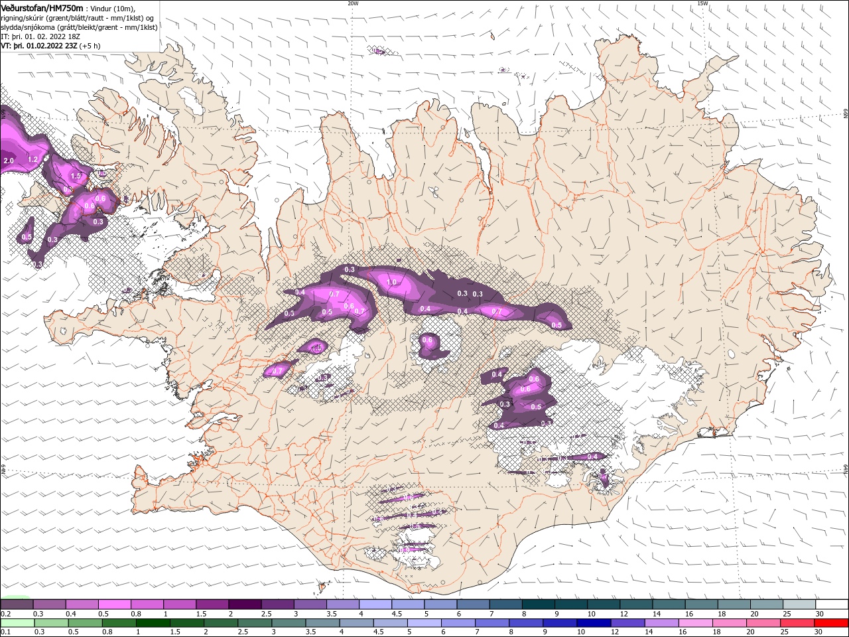Click the '0.2' number label in top legend row
The width and height of the screenshot is (849, 637).
pyautogui.click(x=7, y=614)
